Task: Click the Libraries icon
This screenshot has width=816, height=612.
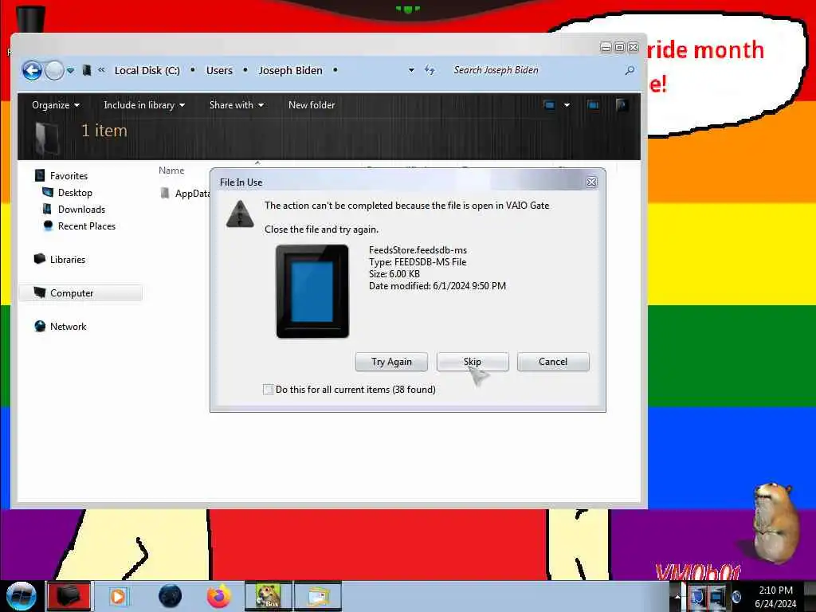Action: coord(40,259)
